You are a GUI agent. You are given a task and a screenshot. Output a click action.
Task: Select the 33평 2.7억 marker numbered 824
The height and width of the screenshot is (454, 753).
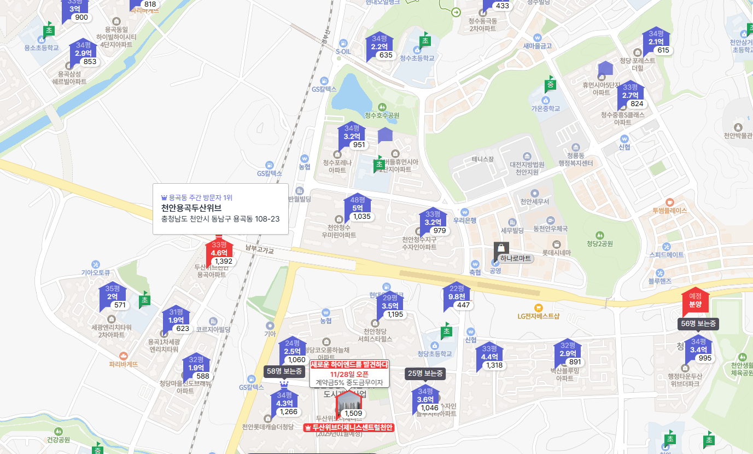(x=631, y=96)
